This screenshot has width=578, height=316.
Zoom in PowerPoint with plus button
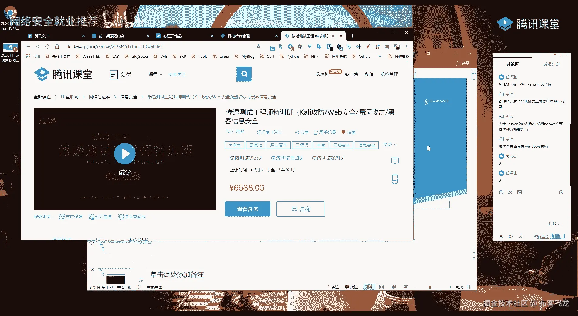coord(450,287)
